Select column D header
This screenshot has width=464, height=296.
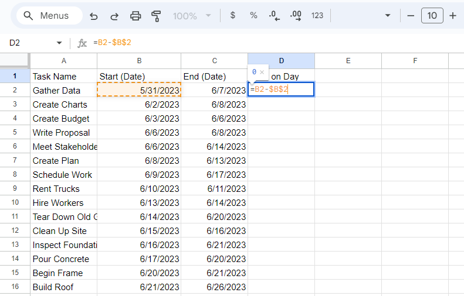click(282, 61)
